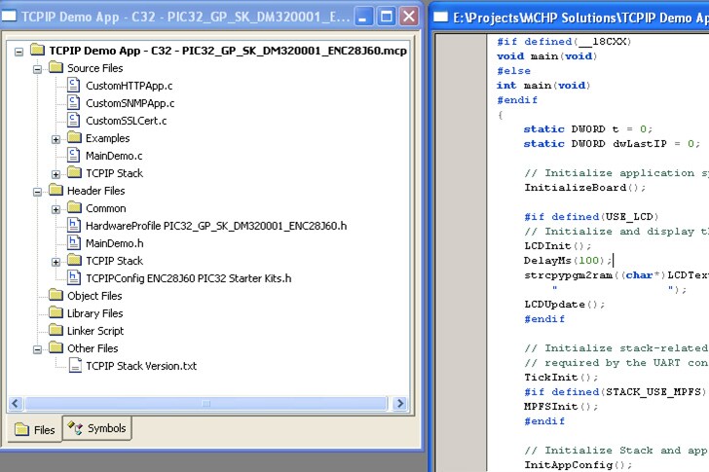Select Library Files label
709x472 pixels.
95,313
